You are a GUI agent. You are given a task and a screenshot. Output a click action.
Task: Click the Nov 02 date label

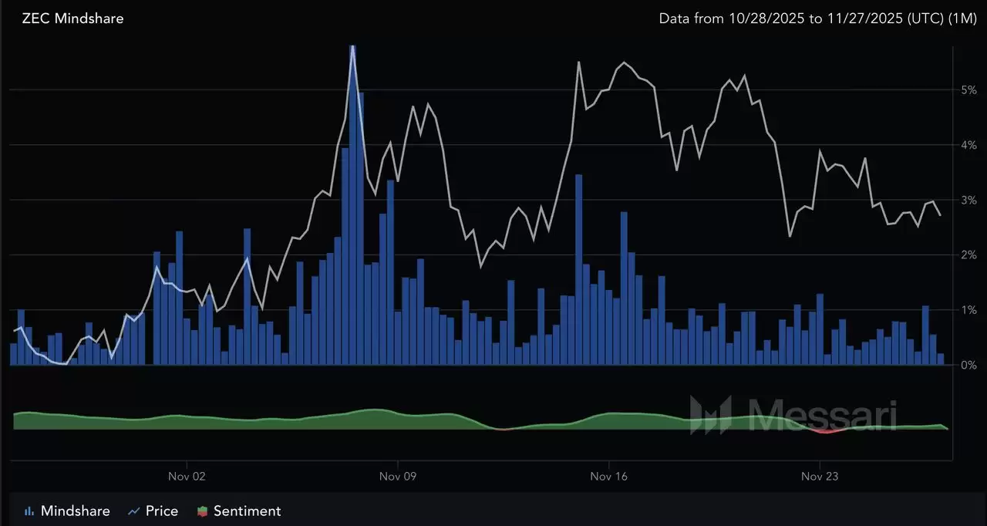[187, 477]
